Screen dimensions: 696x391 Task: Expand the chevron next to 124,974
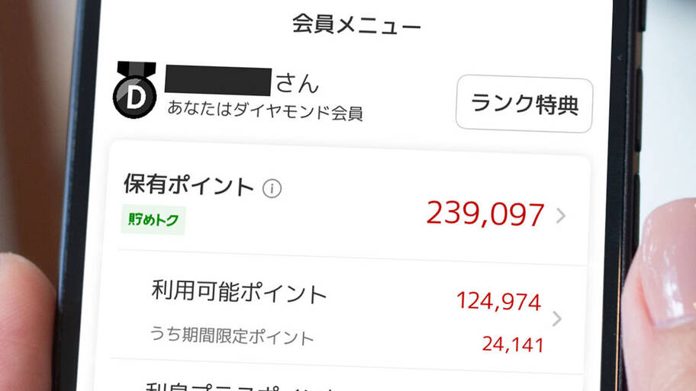[x=556, y=319]
